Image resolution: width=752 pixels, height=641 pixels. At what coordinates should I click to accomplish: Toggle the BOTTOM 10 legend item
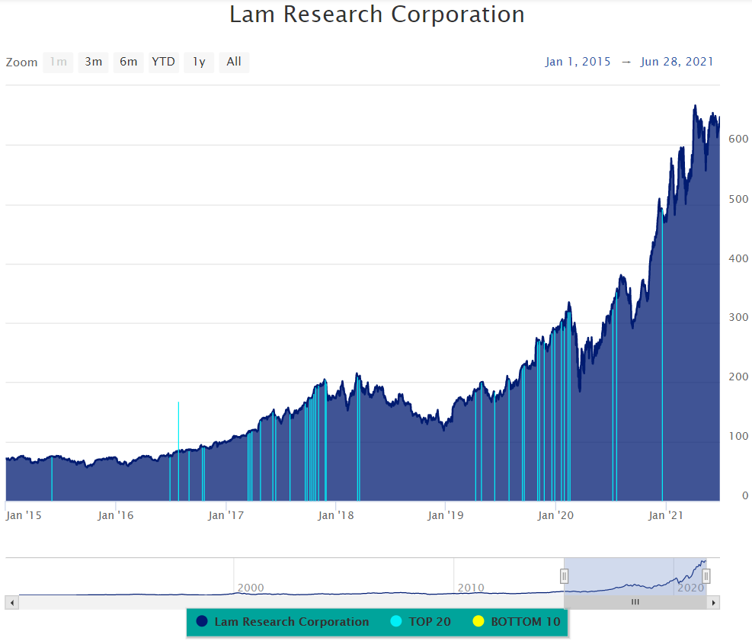(x=517, y=622)
